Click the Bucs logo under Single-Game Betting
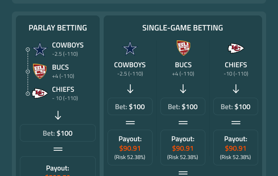Viewport: 278px width, 176px height. click(x=183, y=48)
